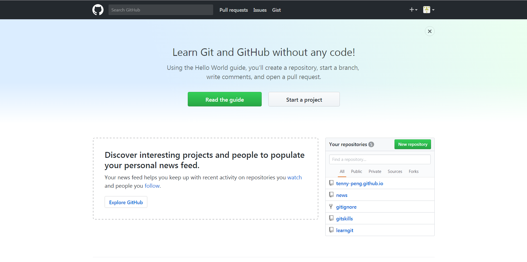Screen dimensions: 527x262
Task: Click the fork icon beside gitignore
Action: 331,206
